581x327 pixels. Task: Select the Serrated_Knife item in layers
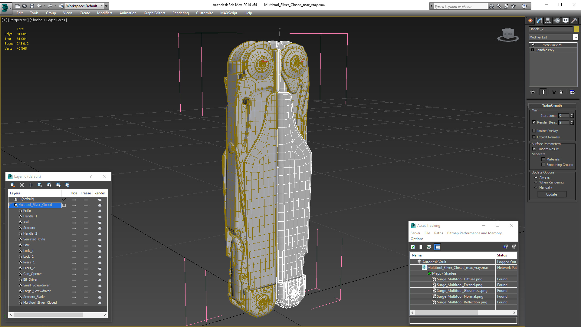click(x=34, y=239)
